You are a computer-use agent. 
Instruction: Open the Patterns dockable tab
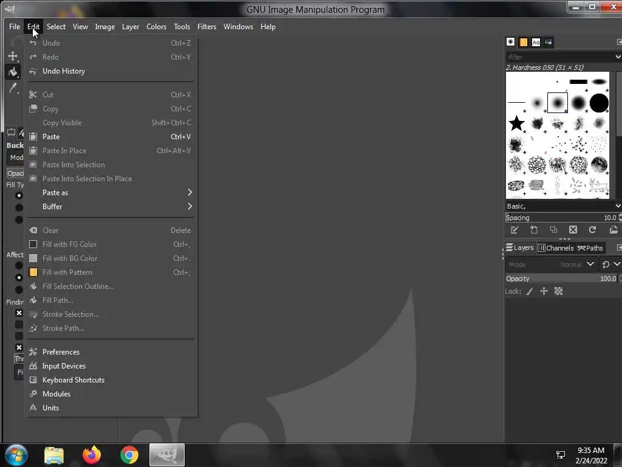(523, 42)
